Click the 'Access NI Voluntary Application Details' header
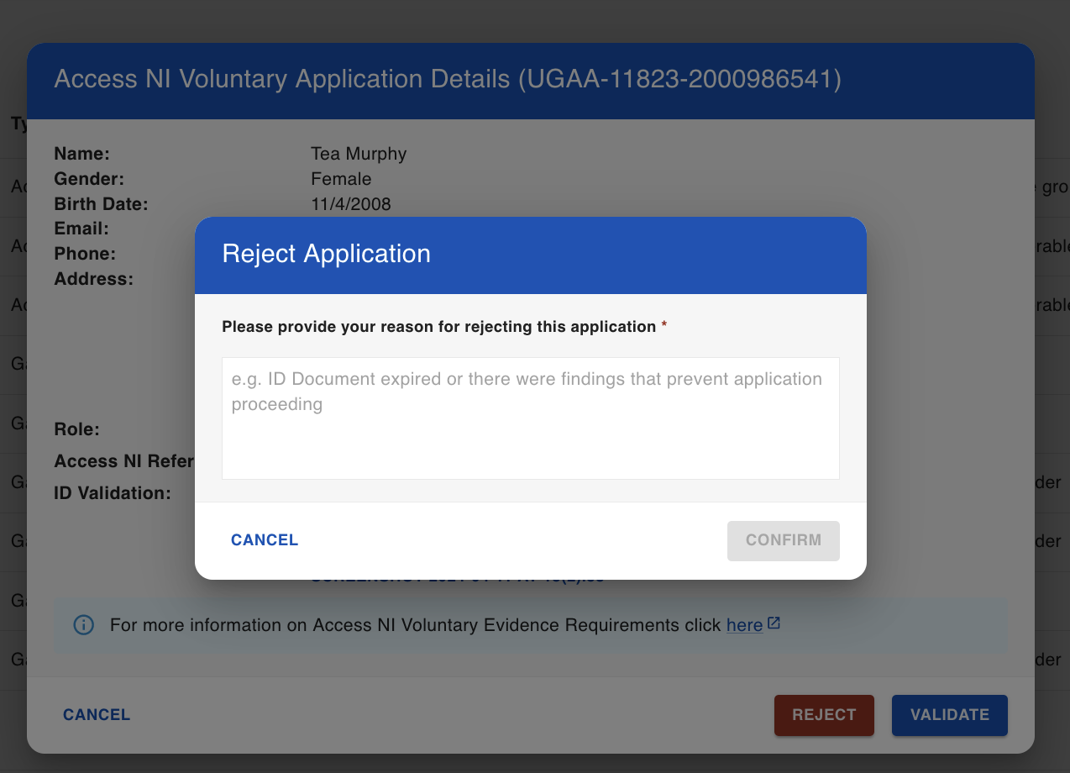This screenshot has width=1070, height=773. pyautogui.click(x=448, y=79)
